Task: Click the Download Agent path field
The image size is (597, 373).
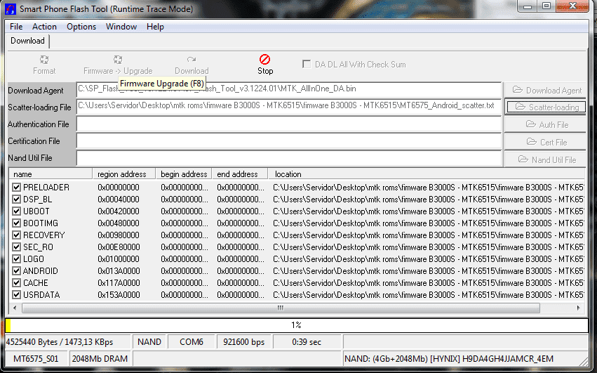Action: click(x=289, y=90)
